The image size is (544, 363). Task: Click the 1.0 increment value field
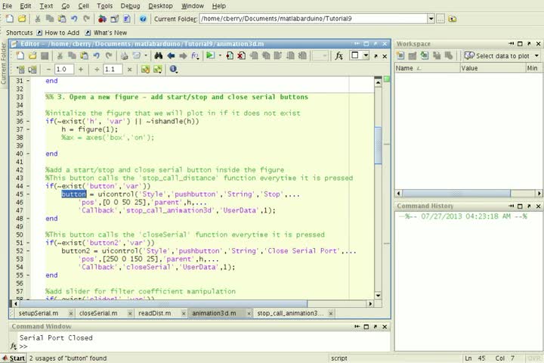(x=63, y=70)
